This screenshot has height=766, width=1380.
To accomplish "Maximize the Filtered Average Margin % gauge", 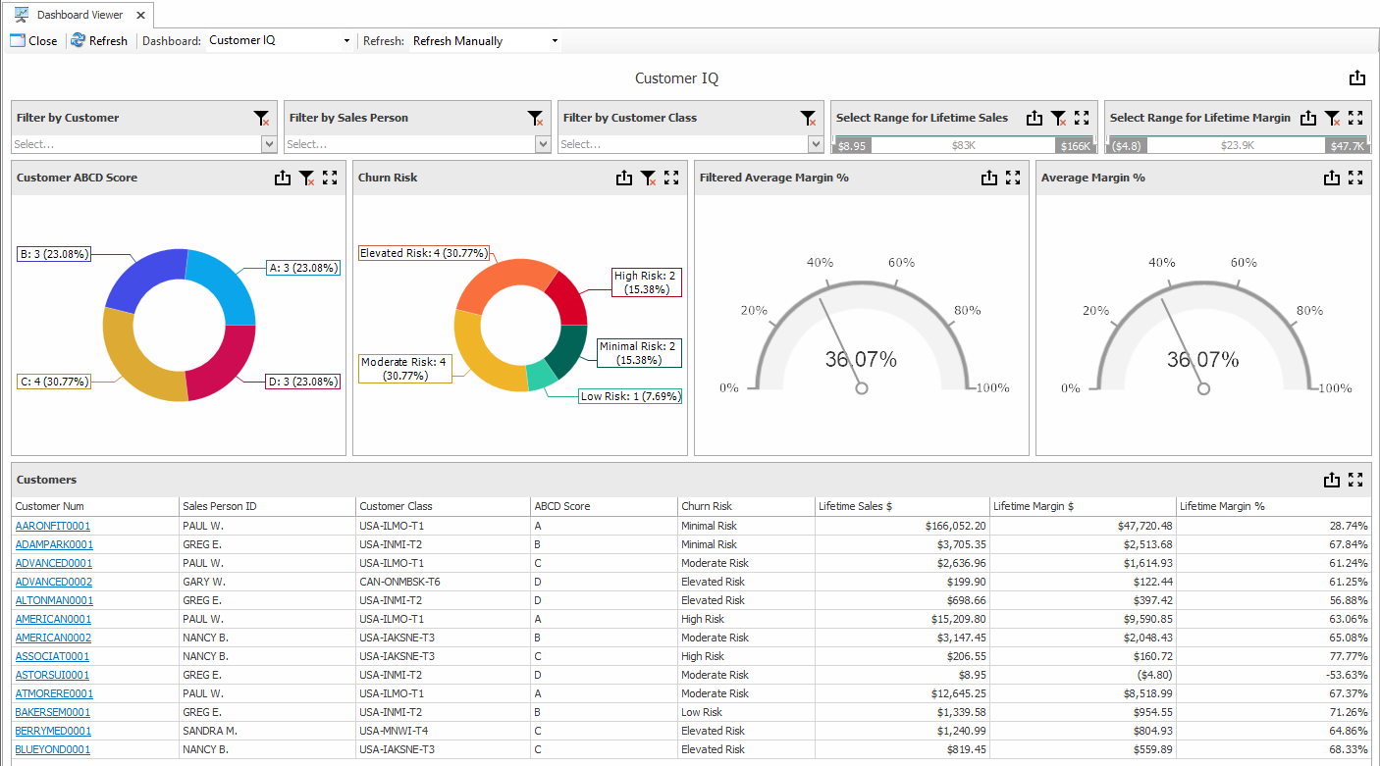I will click(1013, 178).
